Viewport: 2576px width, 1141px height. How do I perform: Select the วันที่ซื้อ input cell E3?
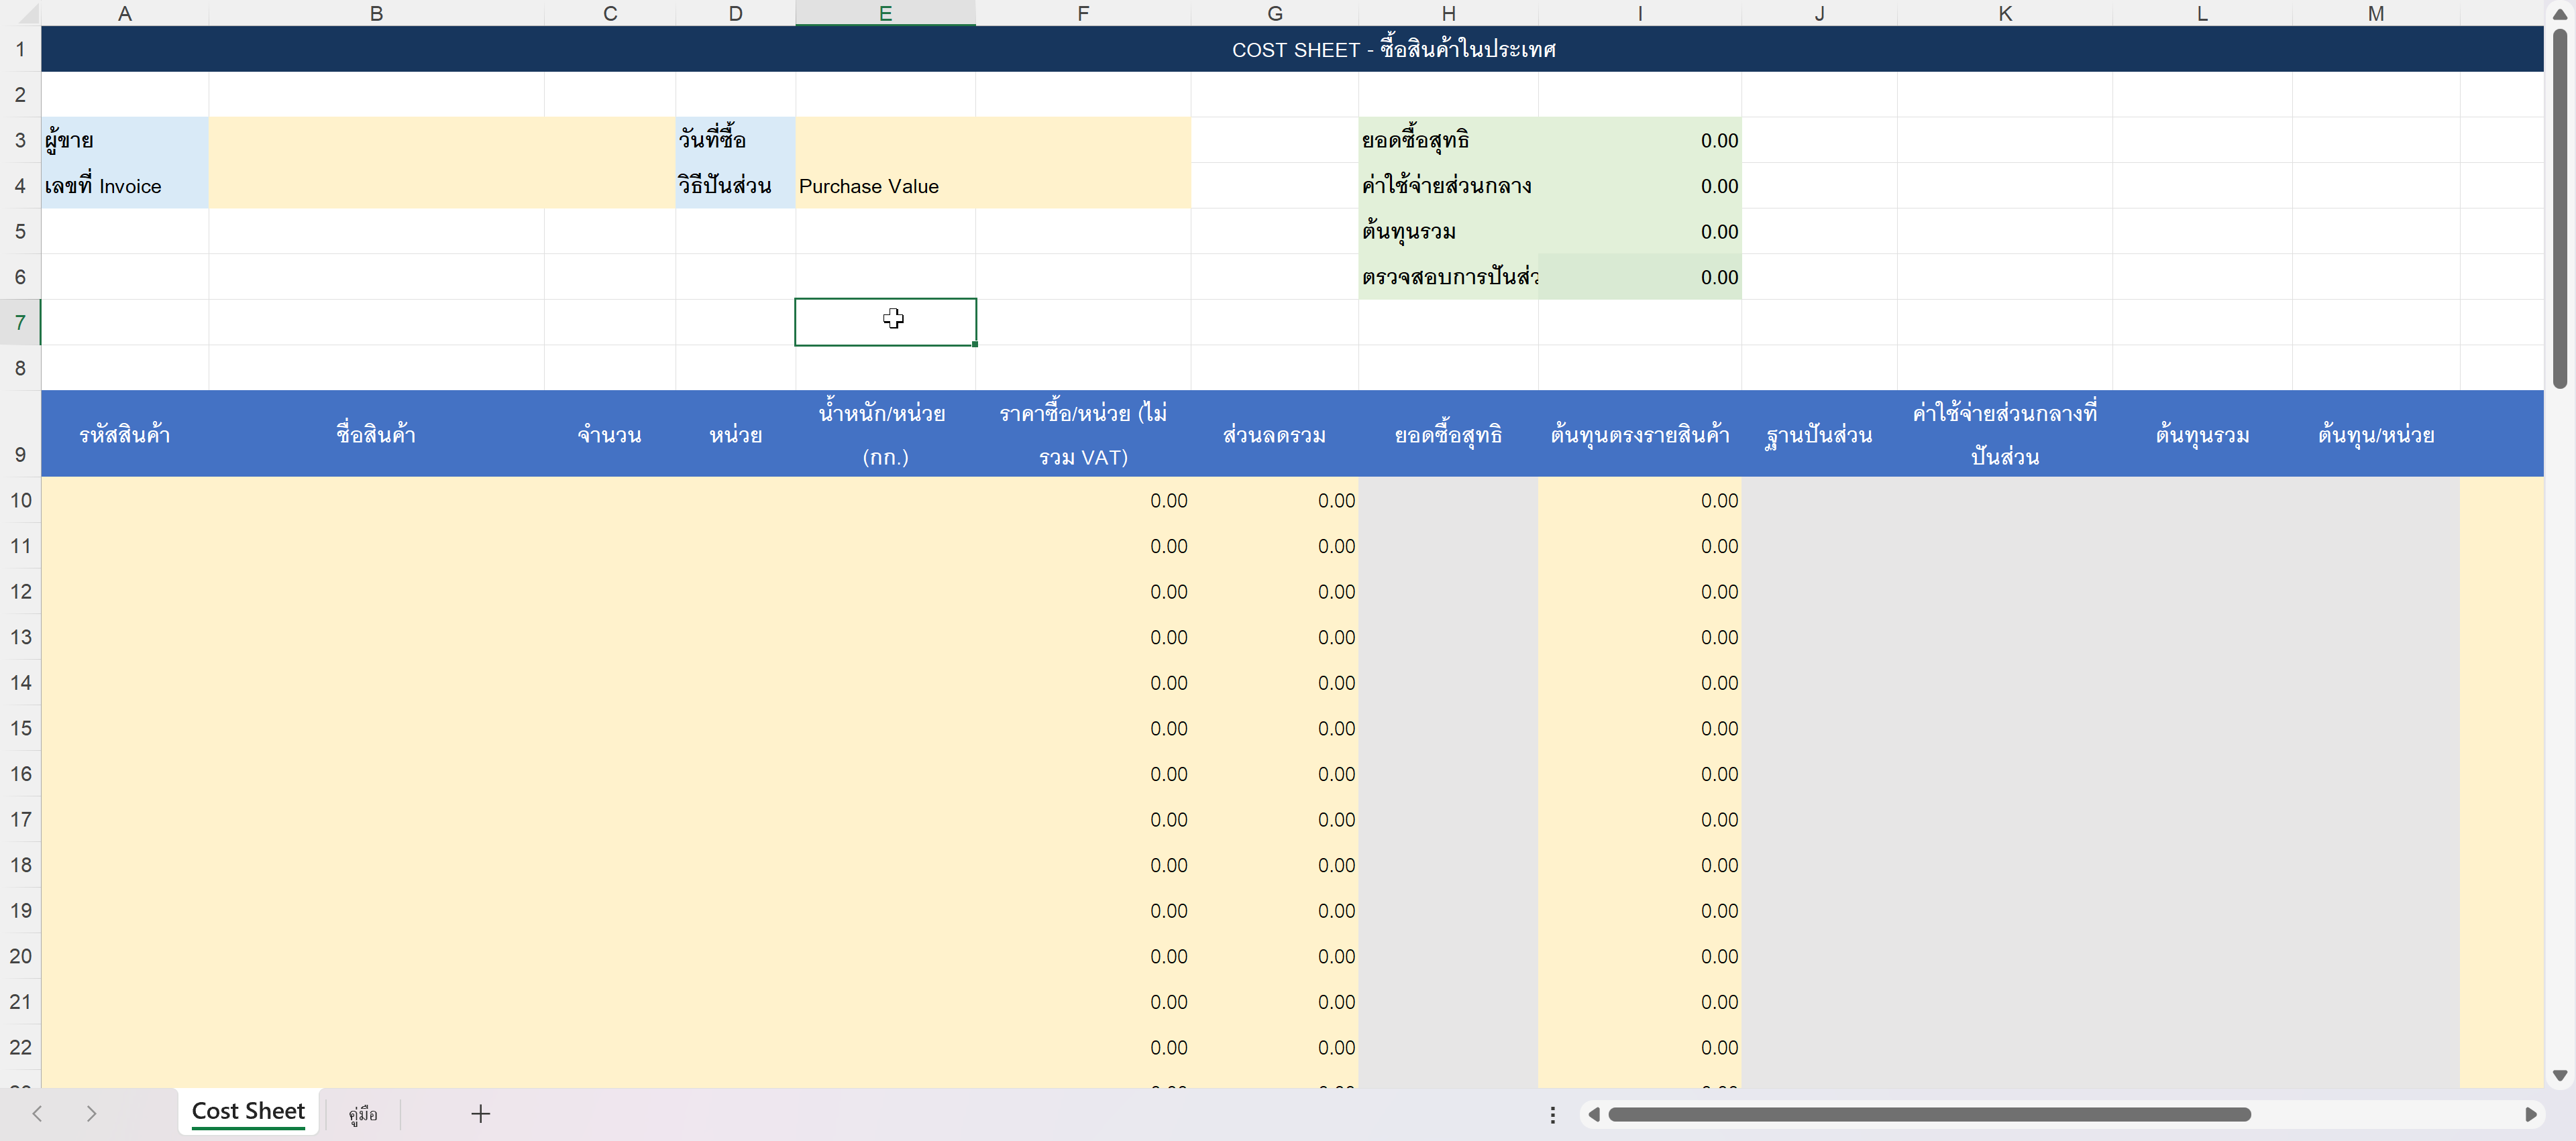pyautogui.click(x=993, y=140)
